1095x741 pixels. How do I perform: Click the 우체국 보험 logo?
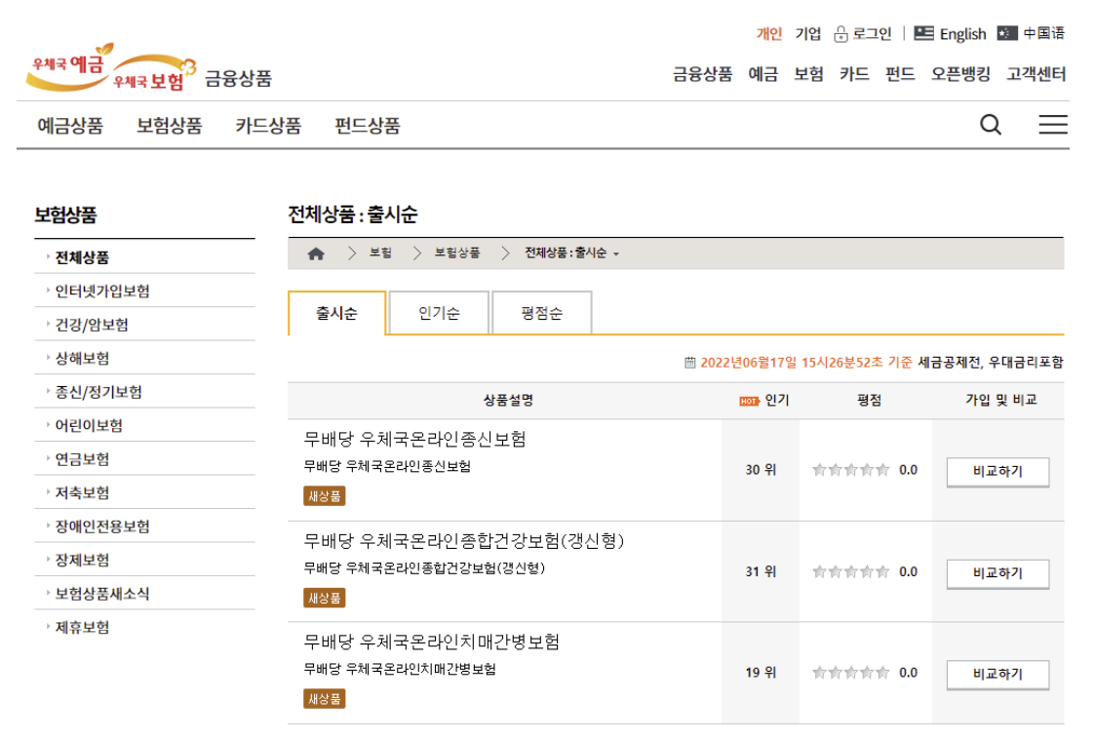click(x=154, y=74)
